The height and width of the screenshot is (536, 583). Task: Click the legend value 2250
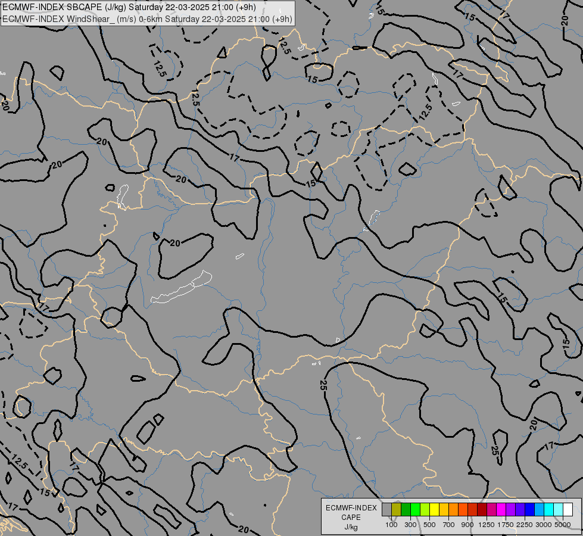pyautogui.click(x=525, y=525)
